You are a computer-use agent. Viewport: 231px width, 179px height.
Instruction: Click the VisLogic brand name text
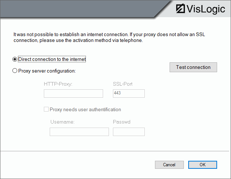pos(206,9)
